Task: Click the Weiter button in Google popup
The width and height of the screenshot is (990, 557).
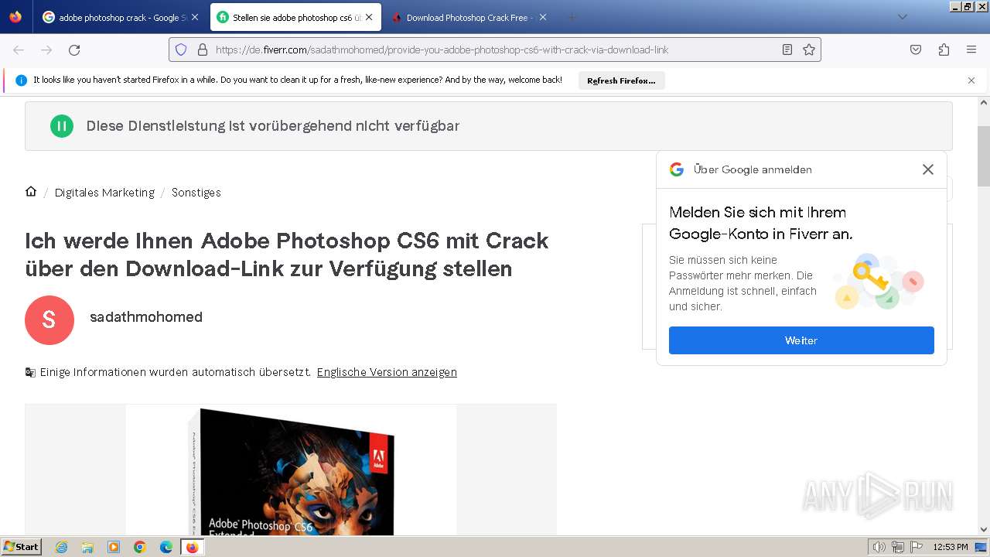Action: pos(801,340)
